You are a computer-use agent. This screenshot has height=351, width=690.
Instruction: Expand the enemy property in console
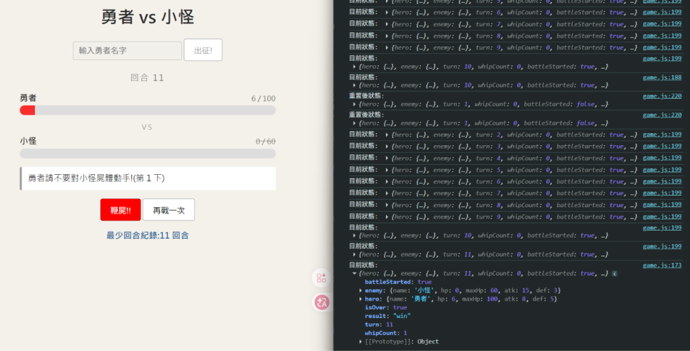click(361, 290)
